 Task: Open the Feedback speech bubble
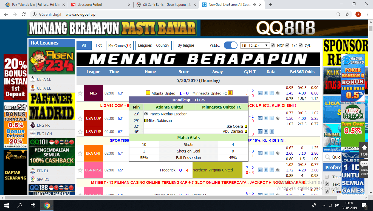(x=364, y=168)
